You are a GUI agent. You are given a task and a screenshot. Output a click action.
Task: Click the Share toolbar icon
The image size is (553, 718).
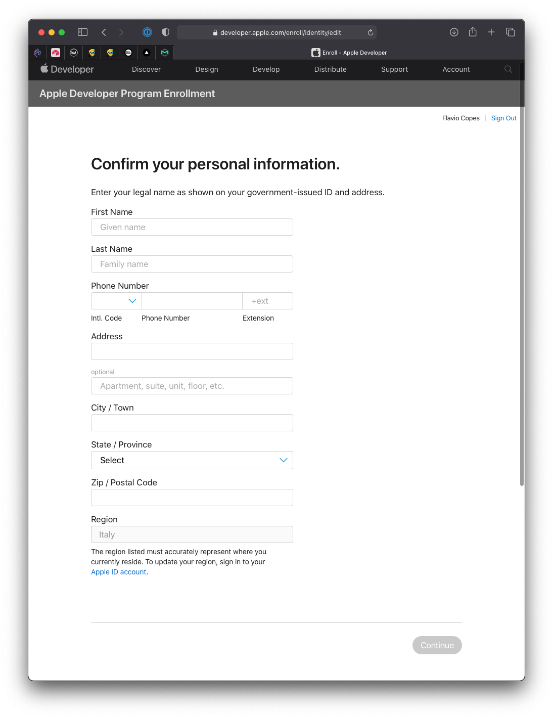point(473,32)
